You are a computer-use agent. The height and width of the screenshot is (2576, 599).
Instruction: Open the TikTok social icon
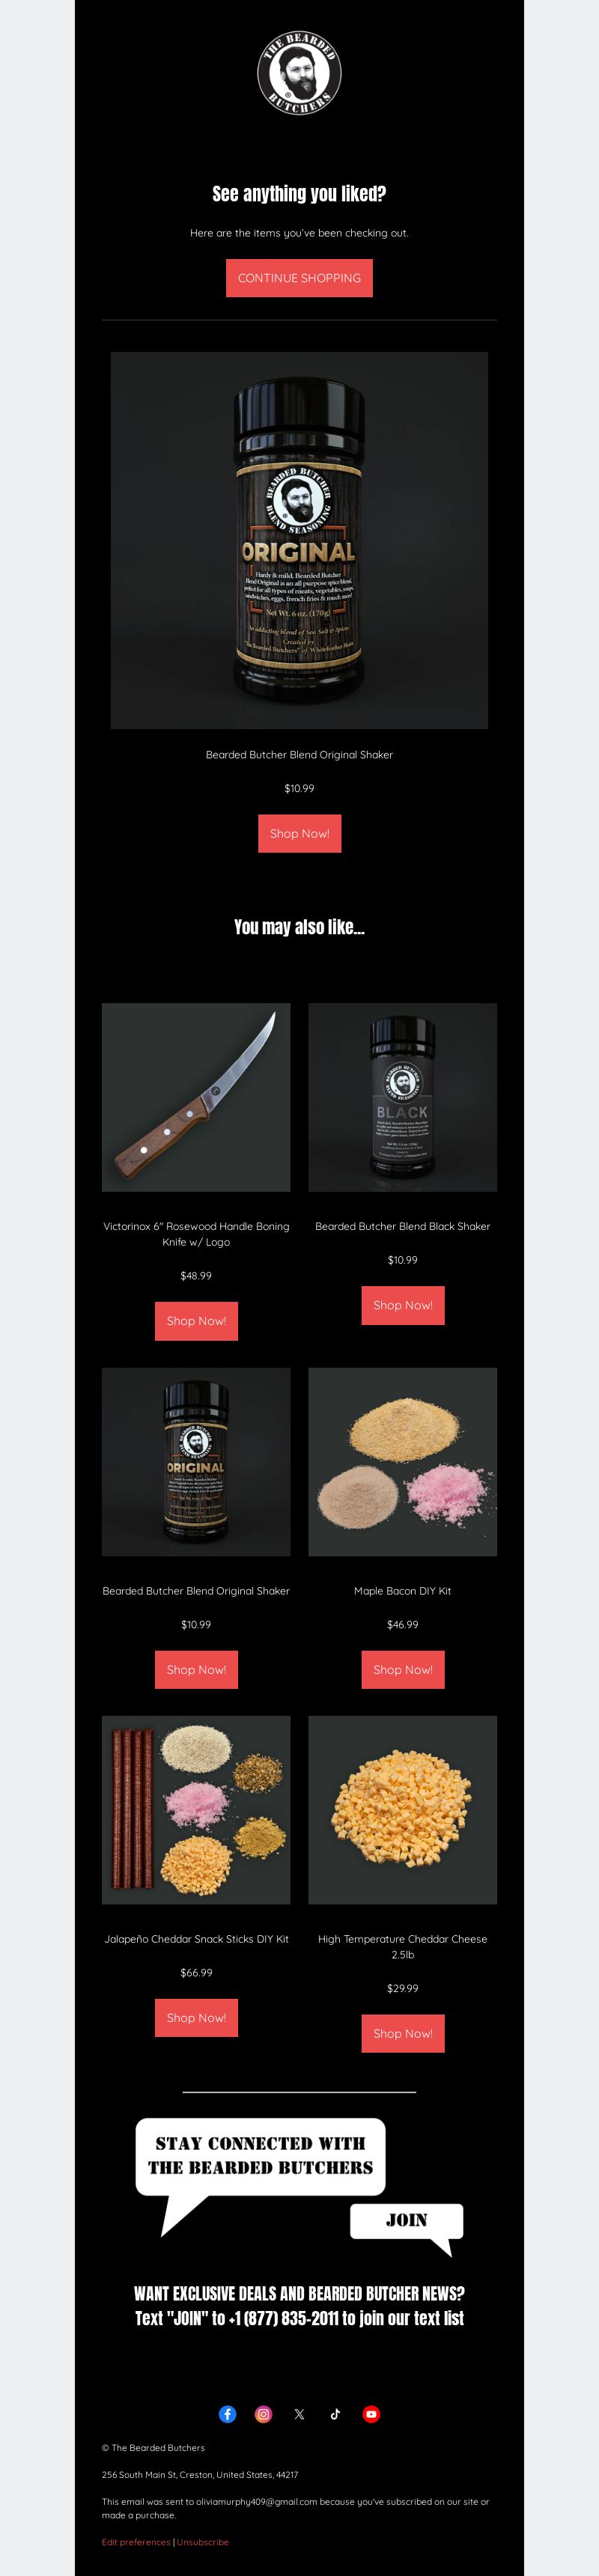click(x=335, y=2413)
